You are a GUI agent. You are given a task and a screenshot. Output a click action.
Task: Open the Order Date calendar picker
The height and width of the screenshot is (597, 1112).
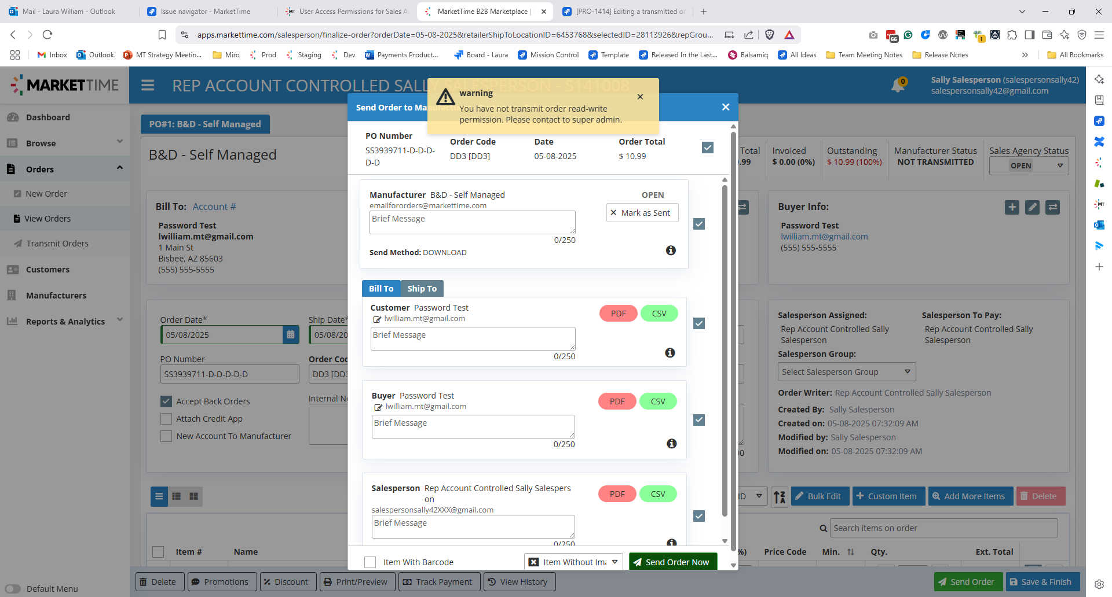(291, 335)
